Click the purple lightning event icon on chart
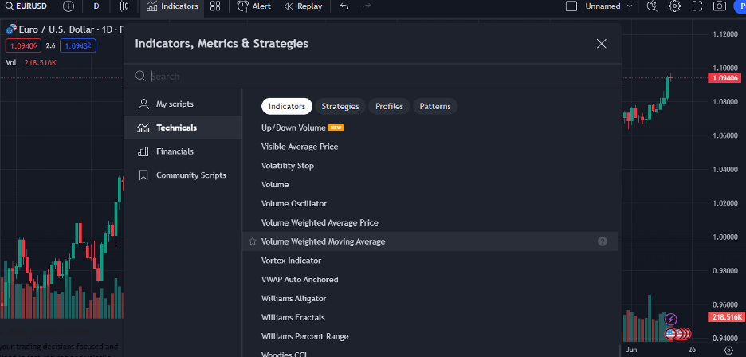Viewport: 746px width, 357px height. pos(671,319)
